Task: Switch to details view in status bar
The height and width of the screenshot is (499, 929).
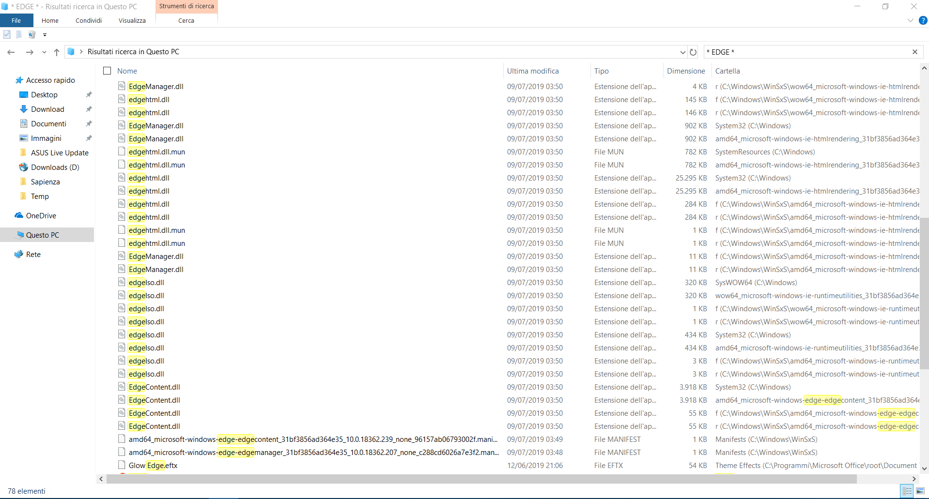Action: tap(907, 491)
